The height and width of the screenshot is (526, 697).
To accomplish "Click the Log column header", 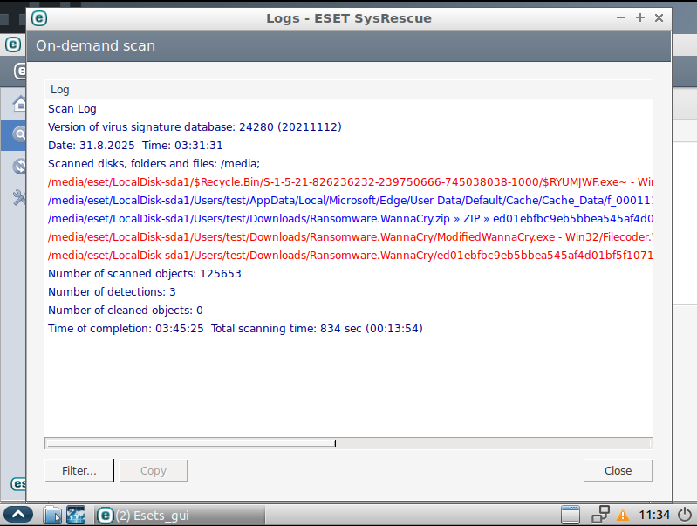I will 349,90.
